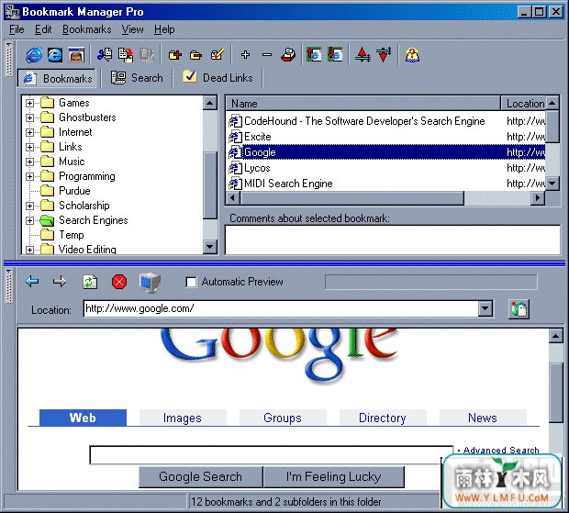Click the plus expand-all toolbar icon
This screenshot has width=569, height=513.
pos(245,55)
